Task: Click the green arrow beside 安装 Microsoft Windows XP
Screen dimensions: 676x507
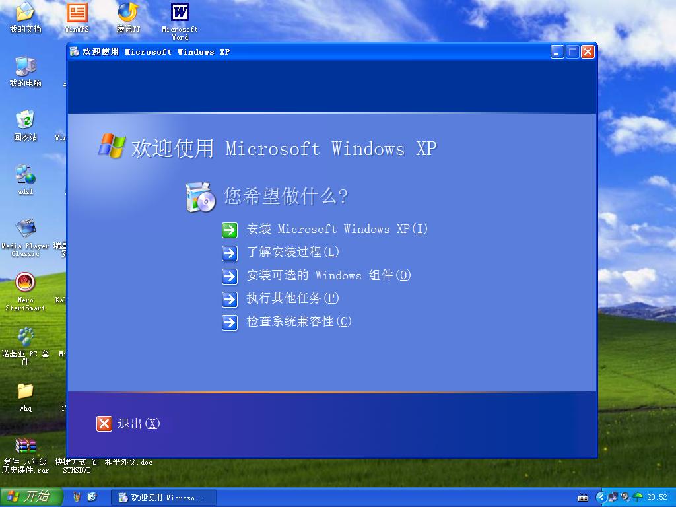Action: pyautogui.click(x=229, y=230)
